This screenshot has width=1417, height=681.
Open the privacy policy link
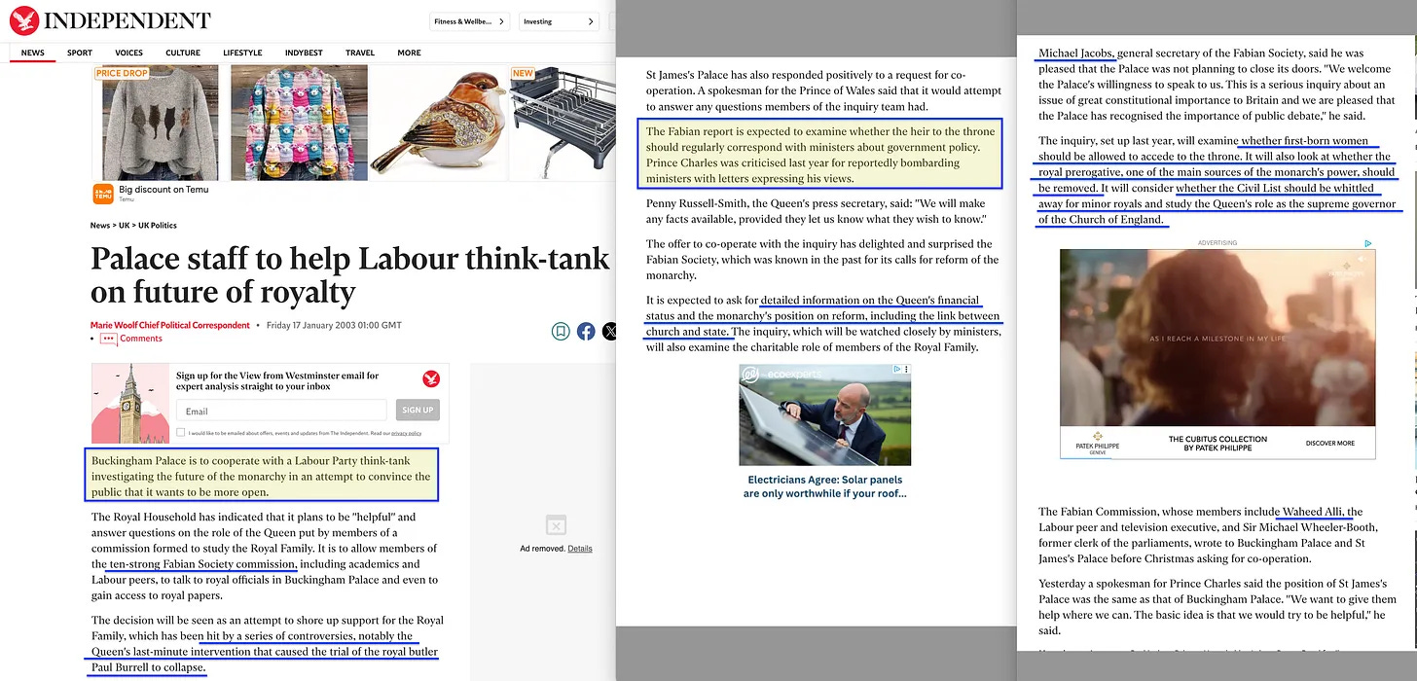406,433
